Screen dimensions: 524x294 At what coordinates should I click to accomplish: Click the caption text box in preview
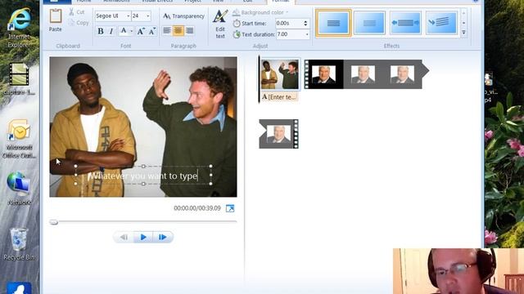coord(143,176)
